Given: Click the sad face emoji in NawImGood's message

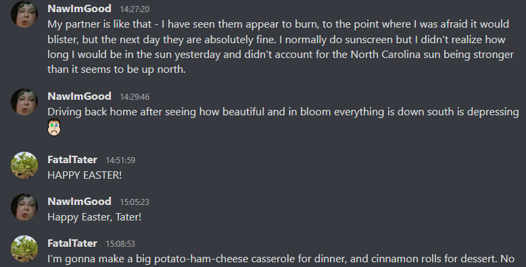Looking at the screenshot, I should coord(54,127).
